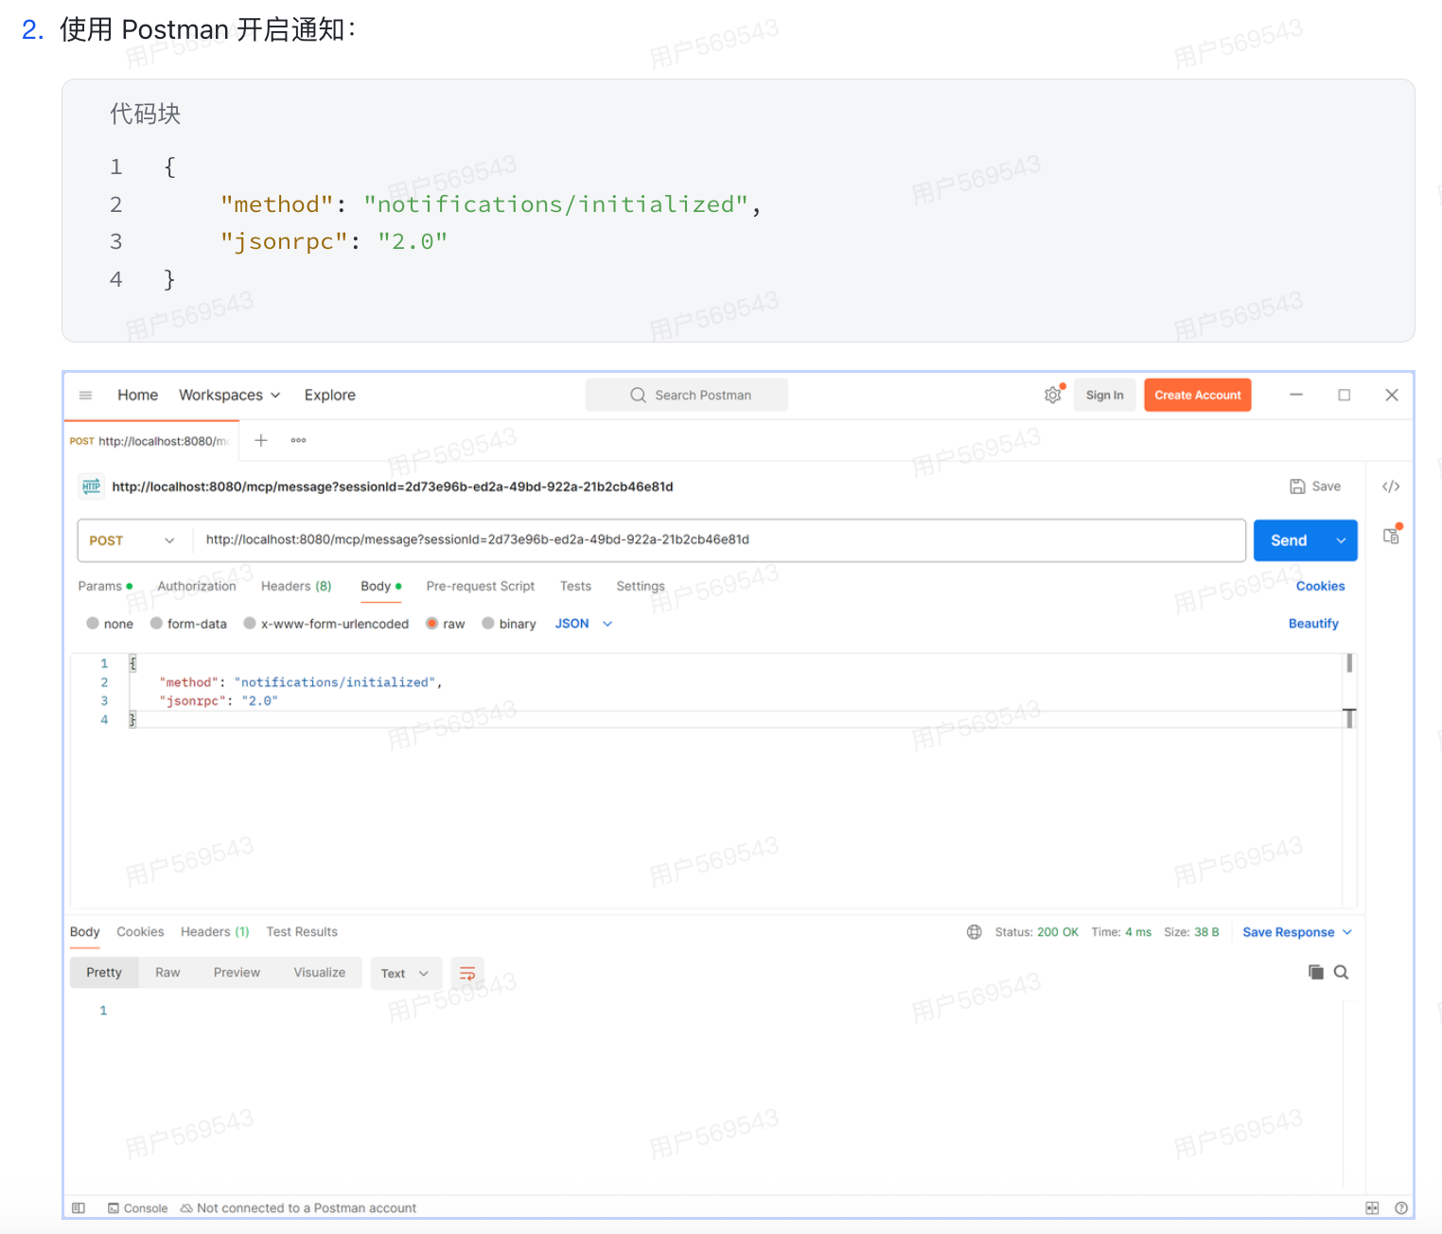Viewport: 1442px width, 1234px height.
Task: Click the Search Postman field
Action: tap(687, 396)
